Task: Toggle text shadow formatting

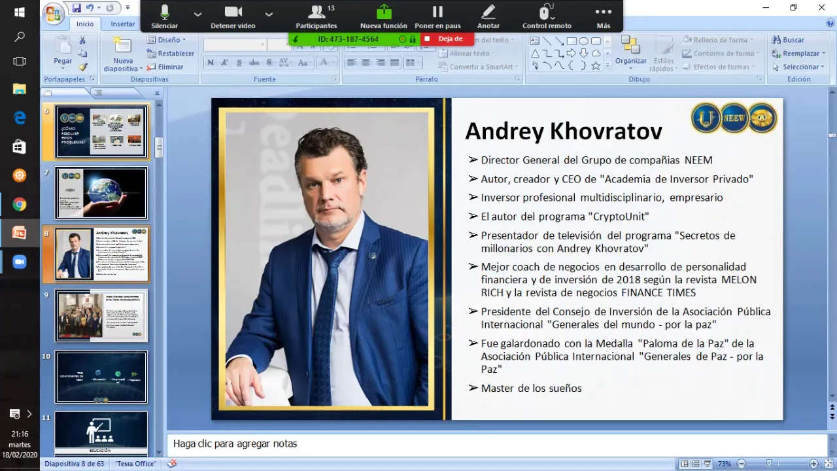Action: 268,63
